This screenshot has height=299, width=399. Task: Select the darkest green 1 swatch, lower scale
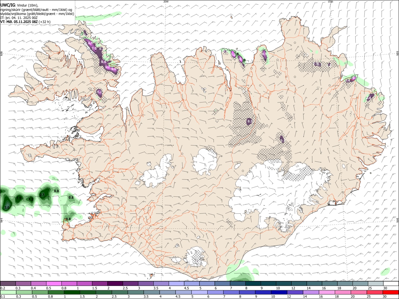tap(72, 292)
